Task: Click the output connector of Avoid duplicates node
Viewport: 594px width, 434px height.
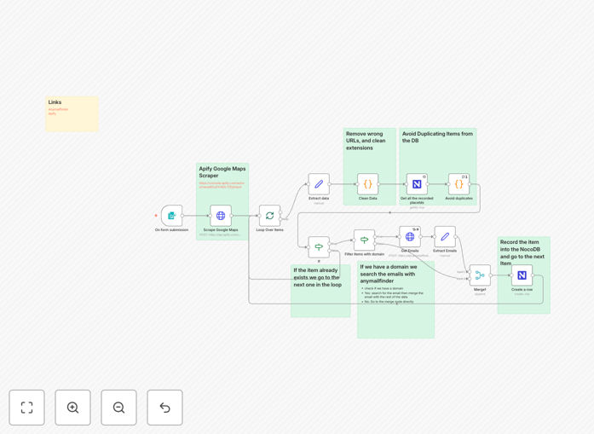Action: tap(470, 184)
